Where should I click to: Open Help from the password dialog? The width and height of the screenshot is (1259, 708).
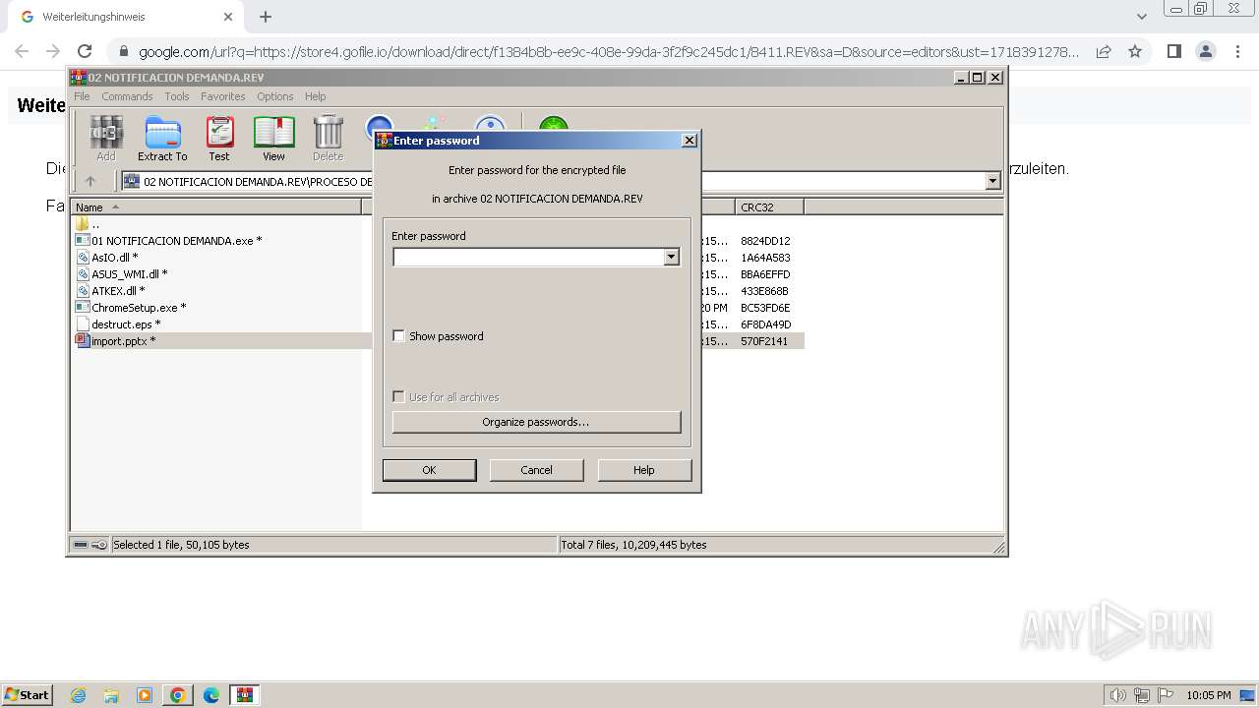pyautogui.click(x=644, y=470)
